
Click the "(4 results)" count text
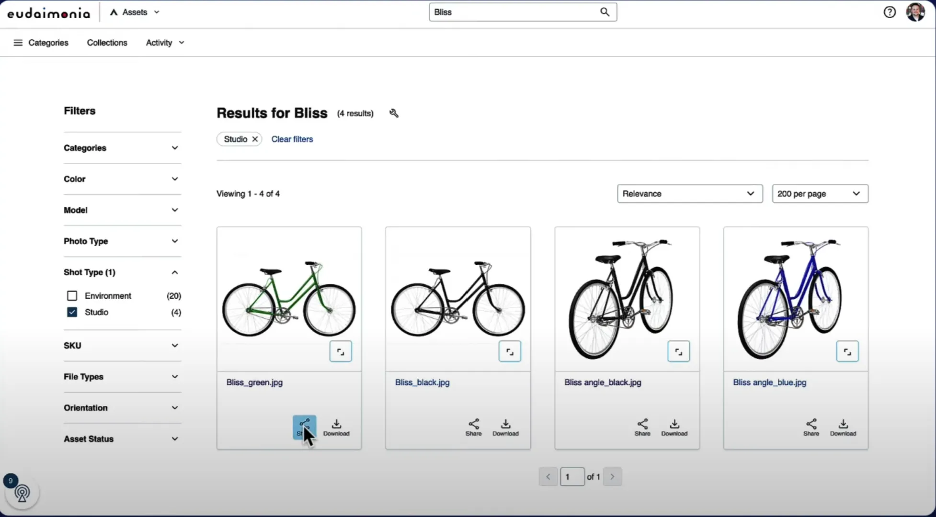coord(355,113)
